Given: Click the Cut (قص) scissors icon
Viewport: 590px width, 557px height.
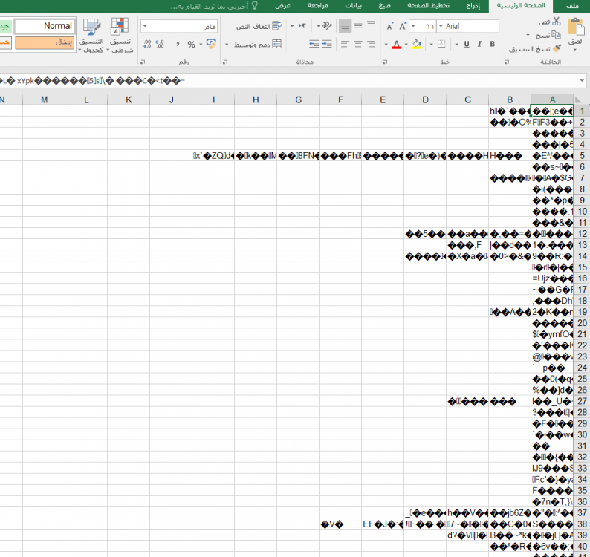Looking at the screenshot, I should pyautogui.click(x=556, y=22).
